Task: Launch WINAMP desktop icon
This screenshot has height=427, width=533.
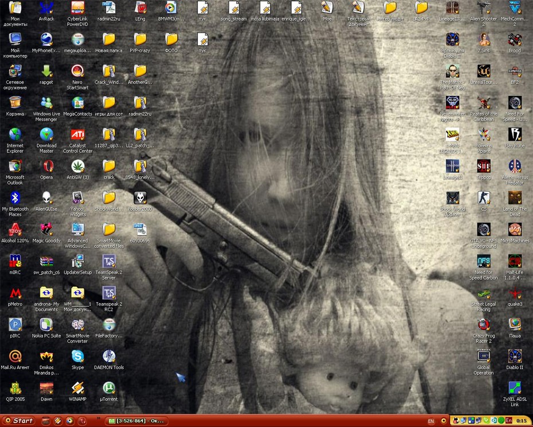Action: click(77, 391)
